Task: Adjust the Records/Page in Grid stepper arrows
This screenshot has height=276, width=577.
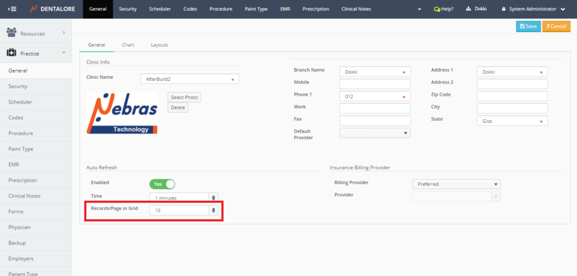Action: (213, 210)
